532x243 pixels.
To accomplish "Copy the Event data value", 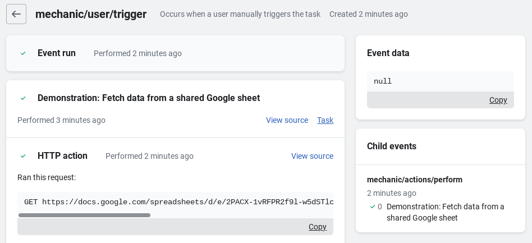I will coord(498,100).
